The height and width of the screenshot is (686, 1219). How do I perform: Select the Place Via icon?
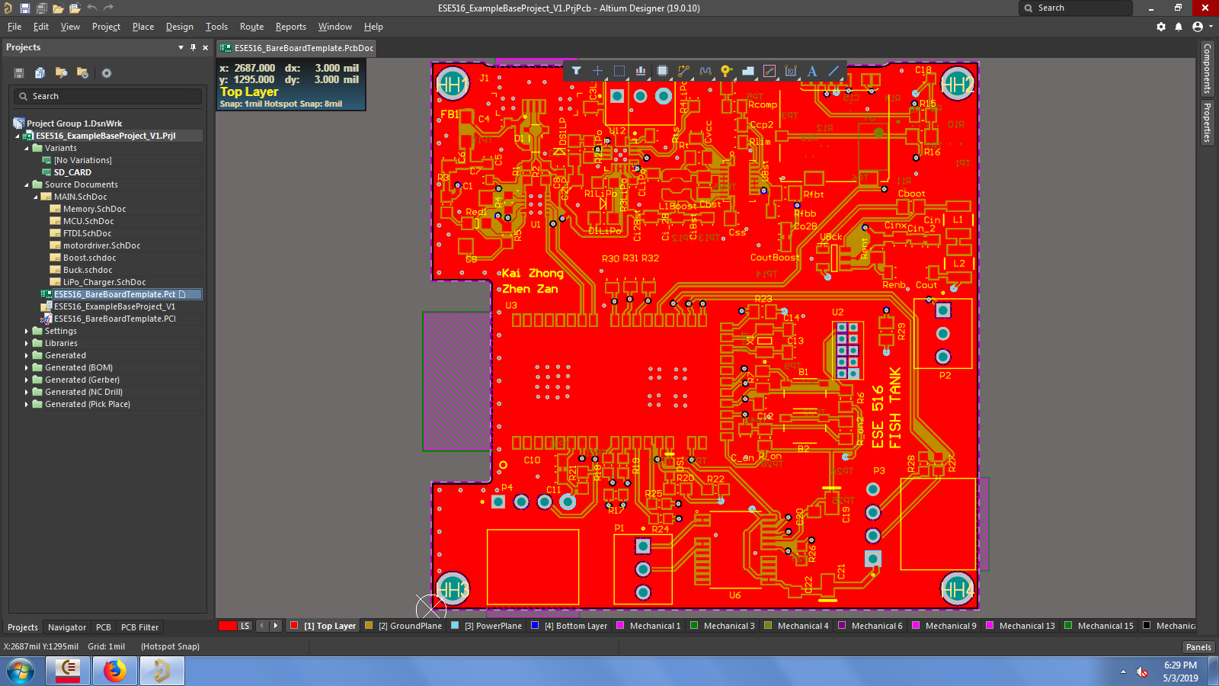tap(726, 71)
